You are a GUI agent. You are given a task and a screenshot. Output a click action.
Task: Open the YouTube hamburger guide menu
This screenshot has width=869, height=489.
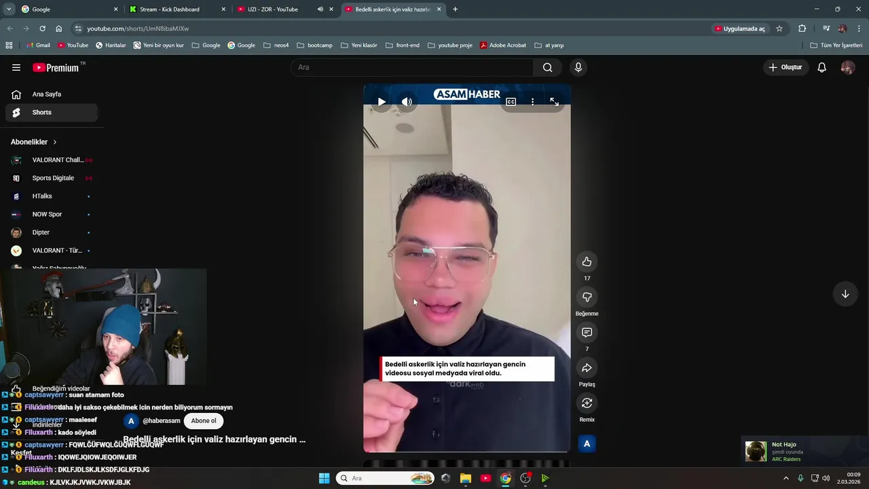click(x=16, y=67)
